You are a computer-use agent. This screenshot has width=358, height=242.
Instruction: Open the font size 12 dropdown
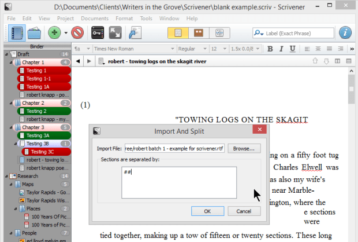click(219, 49)
